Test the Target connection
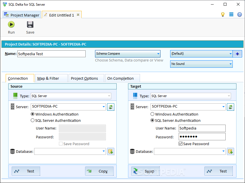Screen dimensions: 245x183 pos(219,171)
